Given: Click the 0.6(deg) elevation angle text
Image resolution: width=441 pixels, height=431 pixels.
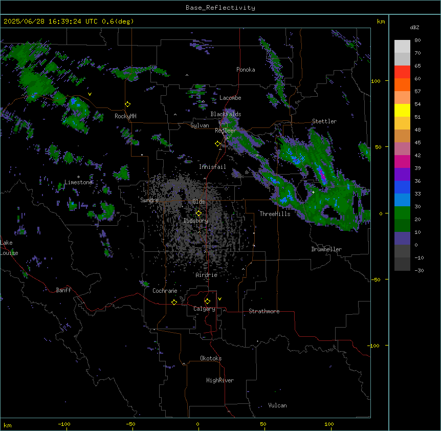Looking at the screenshot, I should [x=118, y=21].
